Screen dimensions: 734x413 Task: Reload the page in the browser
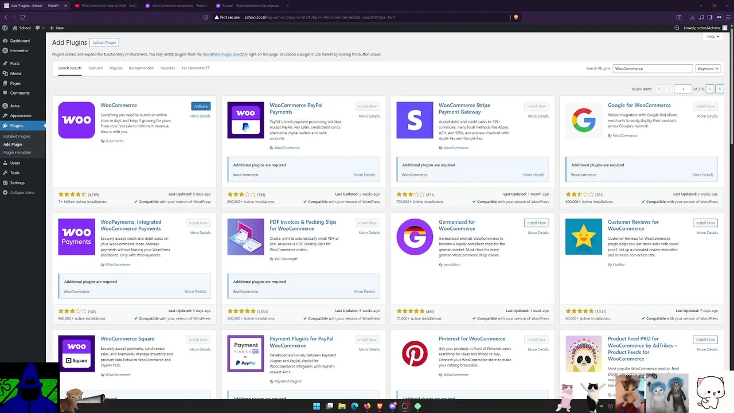[x=23, y=17]
